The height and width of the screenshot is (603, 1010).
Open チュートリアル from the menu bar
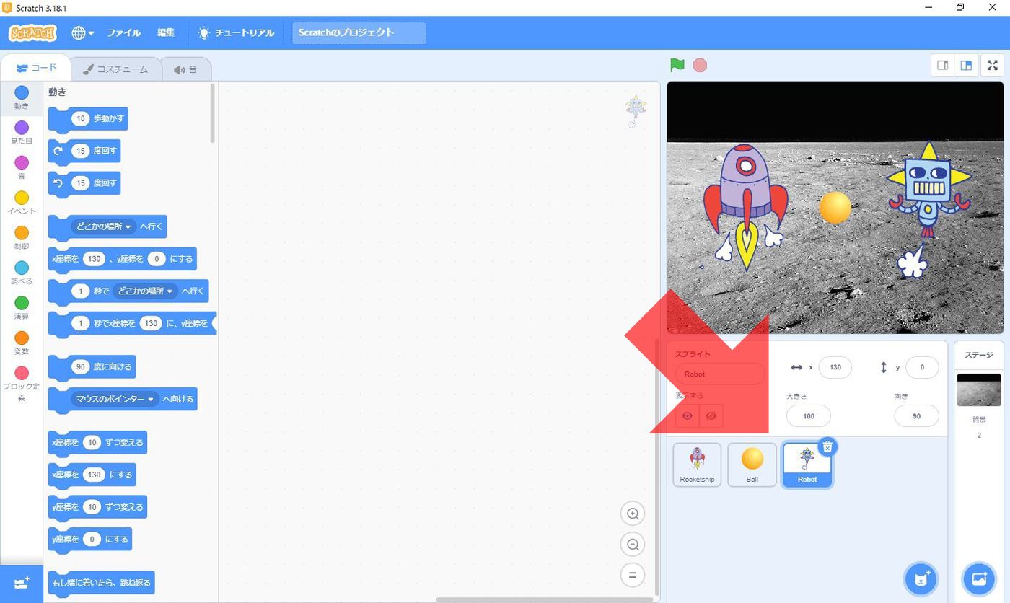coord(237,32)
